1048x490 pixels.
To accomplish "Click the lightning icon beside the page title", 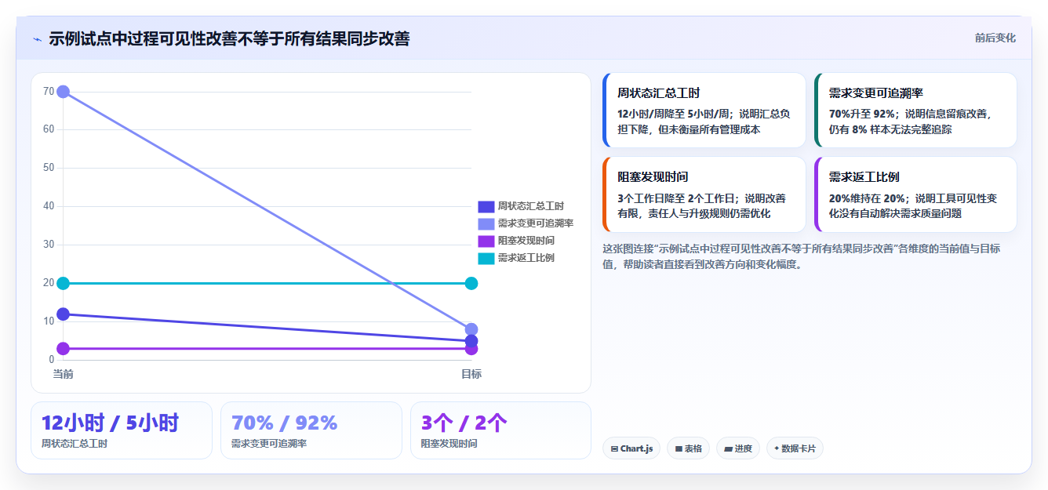I will 37,39.
